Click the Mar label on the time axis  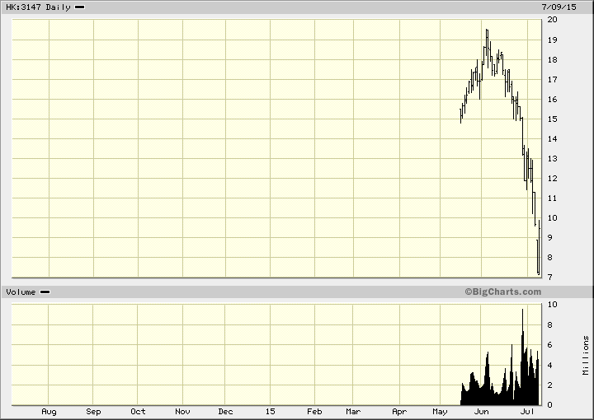(x=353, y=411)
